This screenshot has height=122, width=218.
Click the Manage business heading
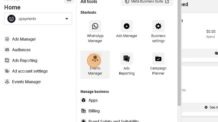(95, 92)
